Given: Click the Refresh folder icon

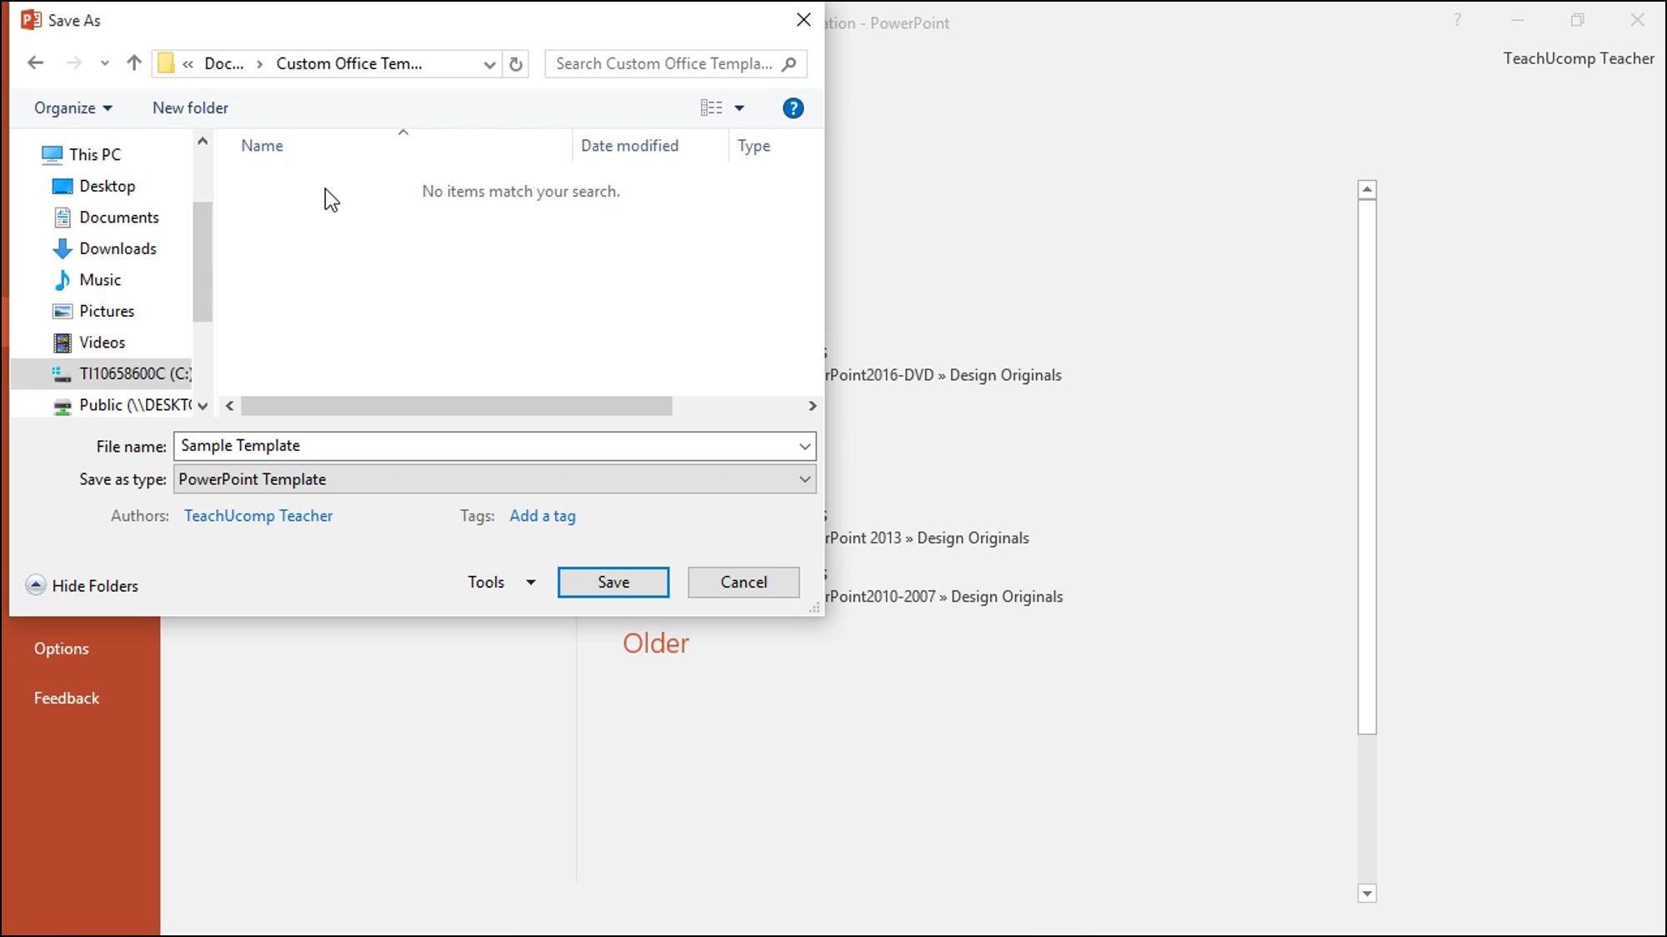Looking at the screenshot, I should (515, 63).
